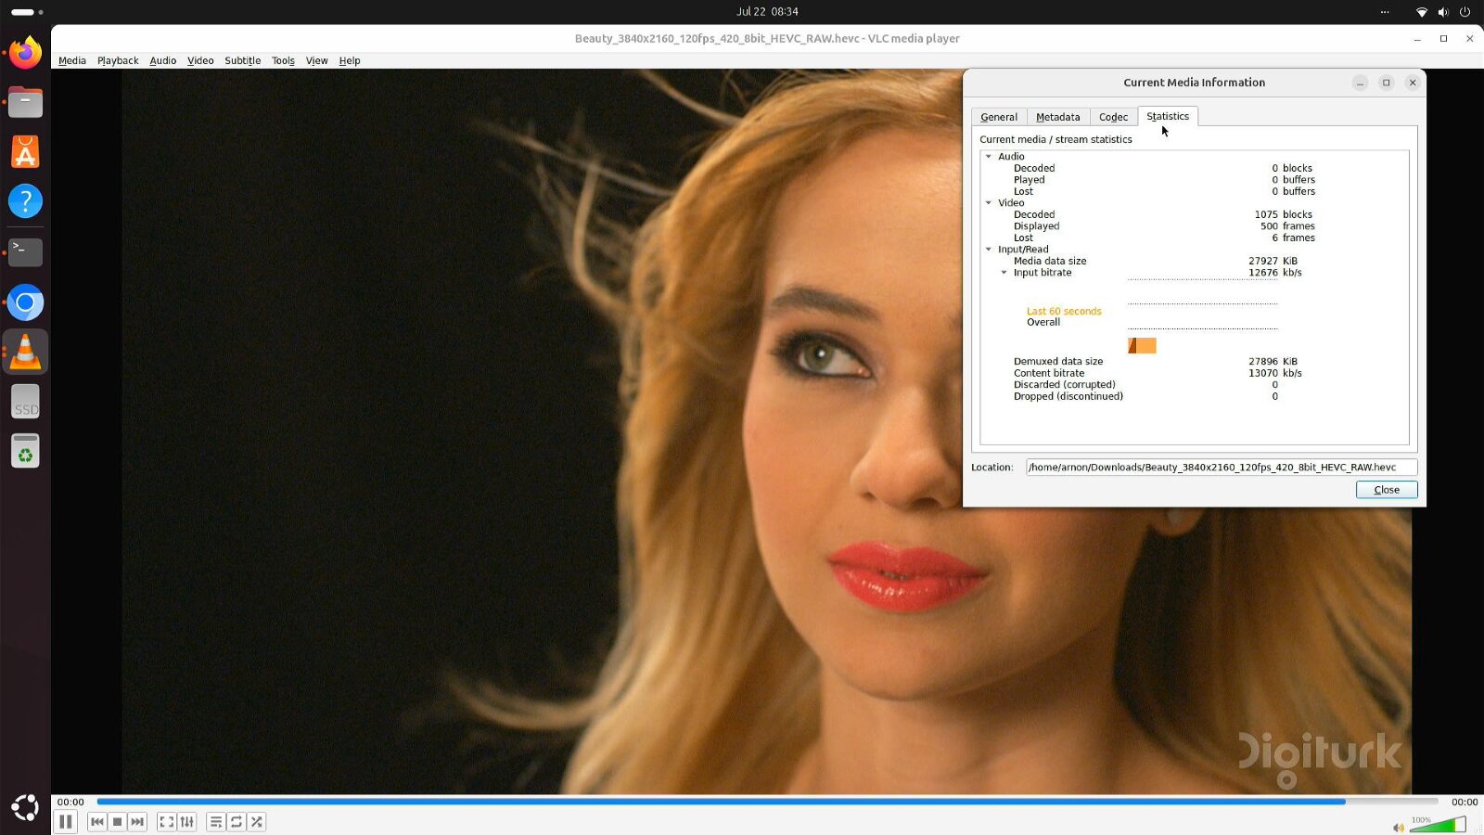This screenshot has height=835, width=1484.
Task: Click the dialog title bar X button
Action: coord(1413,83)
